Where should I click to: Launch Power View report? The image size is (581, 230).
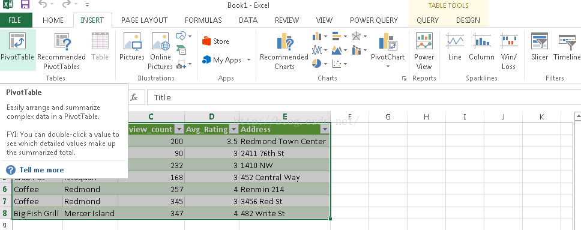tap(424, 51)
